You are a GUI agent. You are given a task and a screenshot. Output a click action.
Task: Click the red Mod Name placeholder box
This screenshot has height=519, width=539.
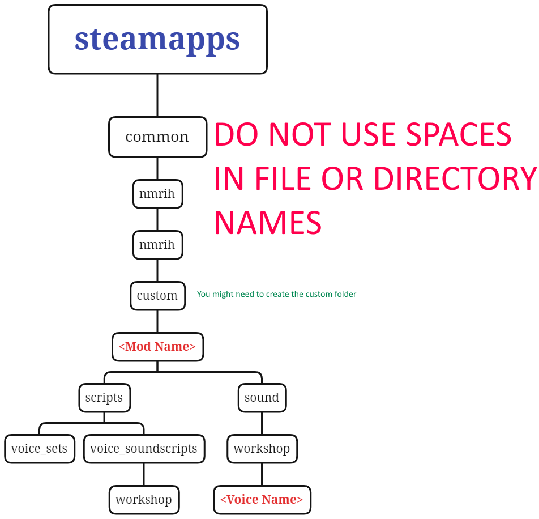(x=158, y=347)
